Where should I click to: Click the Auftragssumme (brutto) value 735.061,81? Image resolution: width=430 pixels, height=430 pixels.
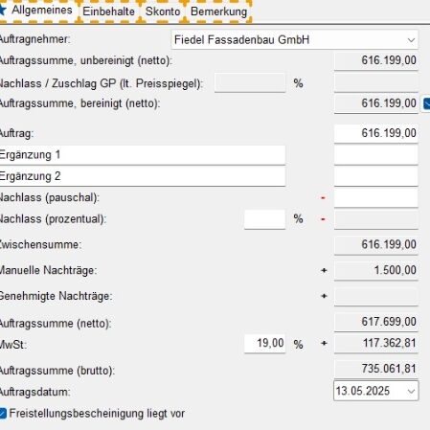tap(376, 369)
